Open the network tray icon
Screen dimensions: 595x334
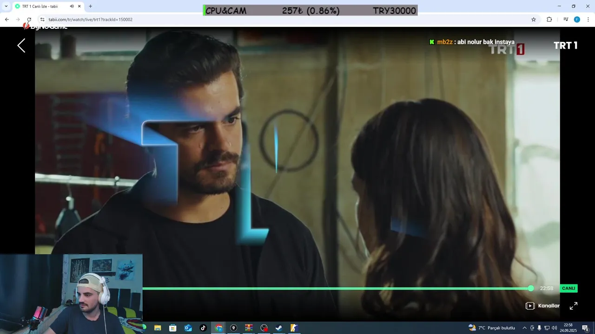coord(547,328)
